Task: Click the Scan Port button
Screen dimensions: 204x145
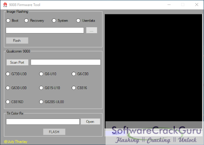Action: [18, 62]
